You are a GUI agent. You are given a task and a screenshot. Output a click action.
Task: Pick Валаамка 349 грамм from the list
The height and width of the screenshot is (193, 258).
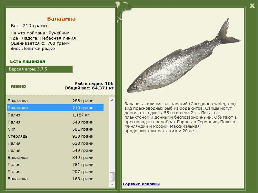(55, 158)
